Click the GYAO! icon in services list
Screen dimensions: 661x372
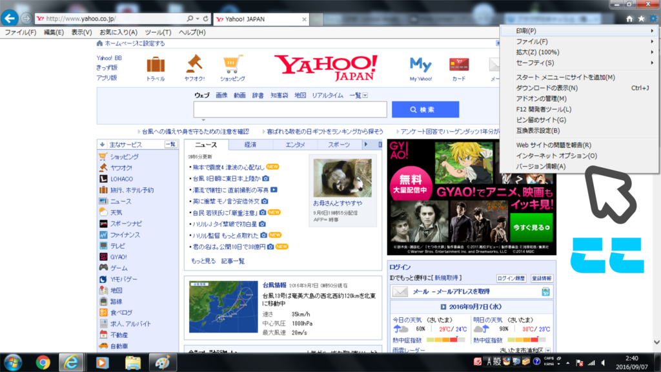click(103, 257)
